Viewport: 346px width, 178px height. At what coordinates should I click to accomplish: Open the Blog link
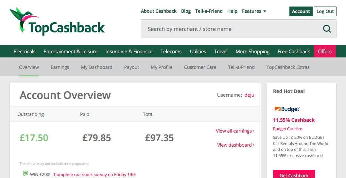point(186,11)
